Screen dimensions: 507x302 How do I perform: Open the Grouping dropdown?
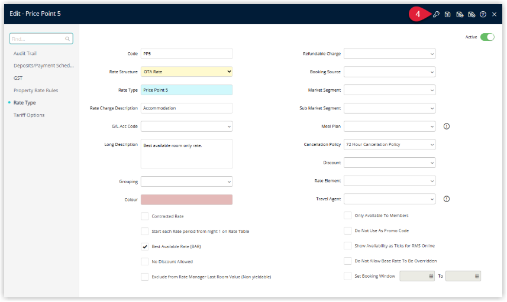coord(186,181)
